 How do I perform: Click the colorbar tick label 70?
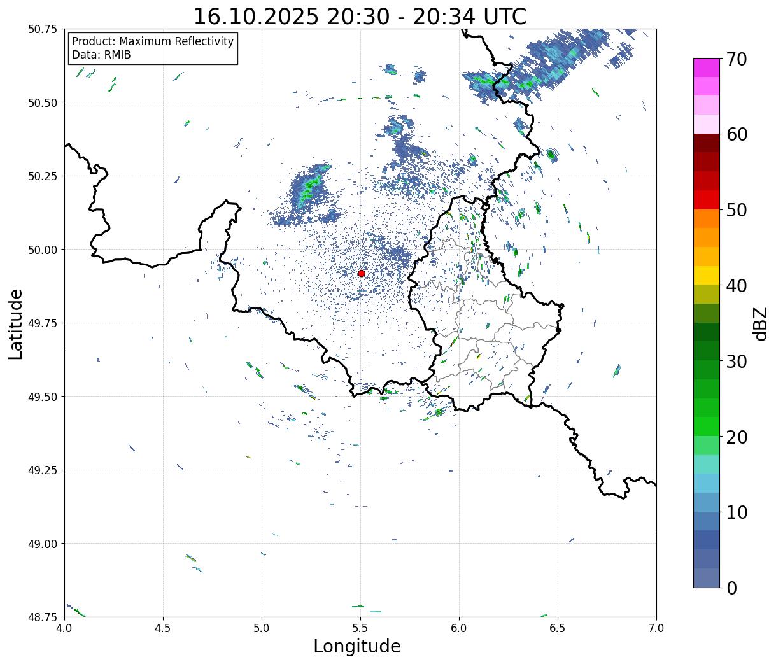(737, 59)
